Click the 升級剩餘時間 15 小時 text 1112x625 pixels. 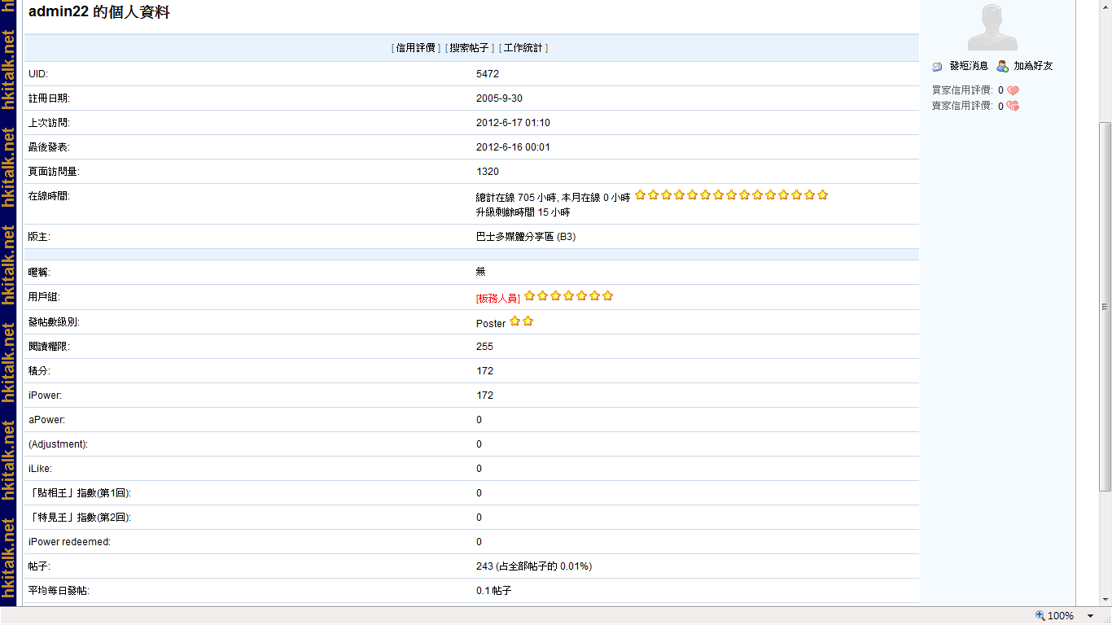(x=523, y=212)
